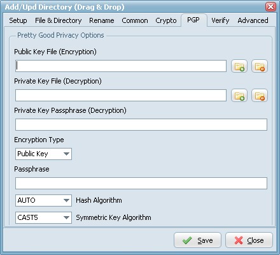Image resolution: width=280 pixels, height=255 pixels.
Task: Close the dialog with red X icon
Action: coord(270,7)
